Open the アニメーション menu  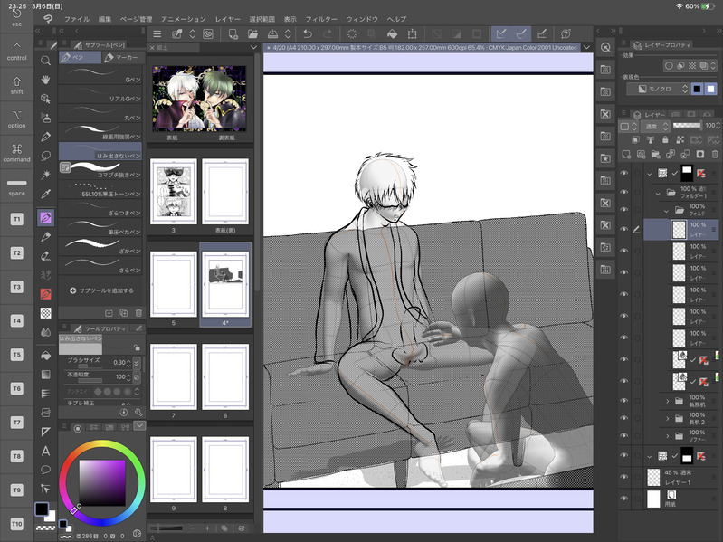[184, 19]
